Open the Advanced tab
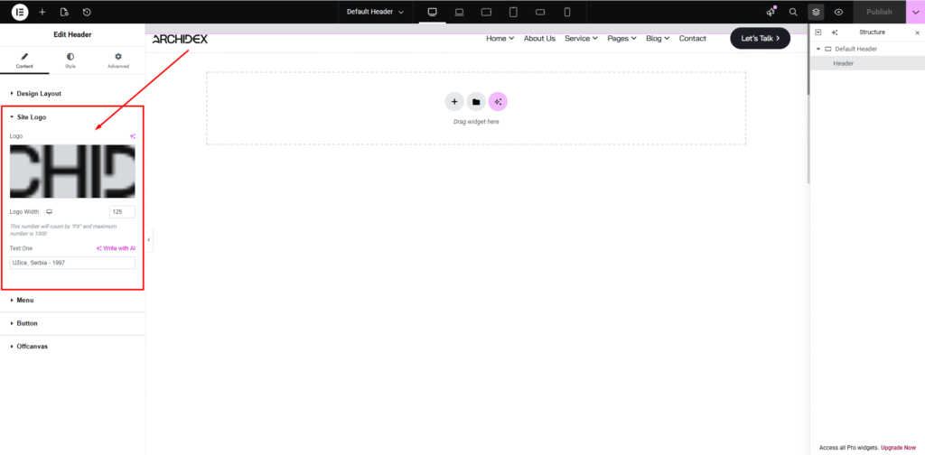This screenshot has width=925, height=455. (x=117, y=60)
